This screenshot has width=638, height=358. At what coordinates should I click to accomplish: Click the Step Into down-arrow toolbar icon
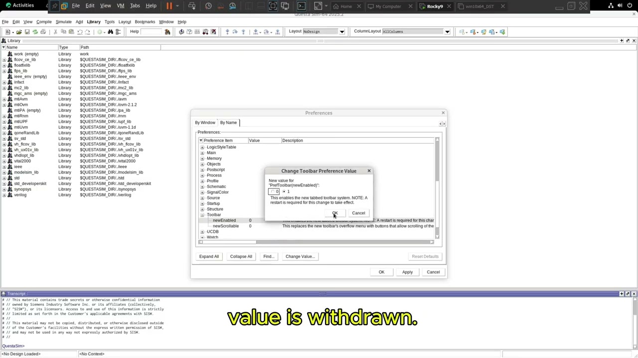pos(227,32)
